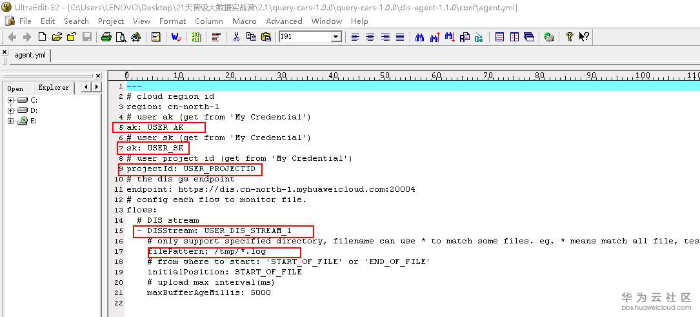
Task: Click the red lines list-view icon
Action: pyautogui.click(x=216, y=37)
